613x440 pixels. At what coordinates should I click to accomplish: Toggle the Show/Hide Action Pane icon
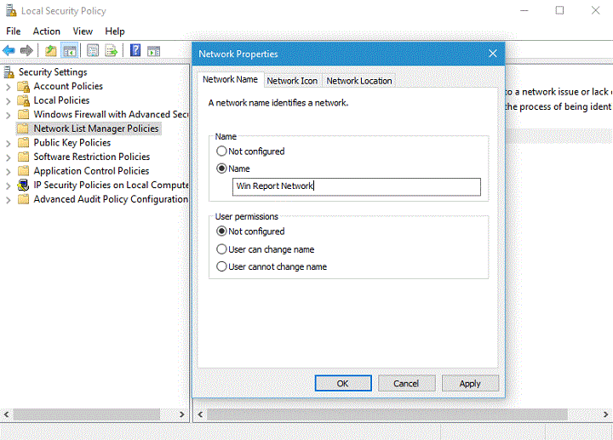[154, 50]
